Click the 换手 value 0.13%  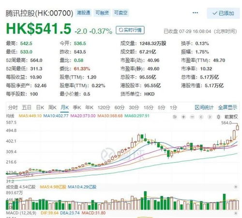[x=202, y=43]
